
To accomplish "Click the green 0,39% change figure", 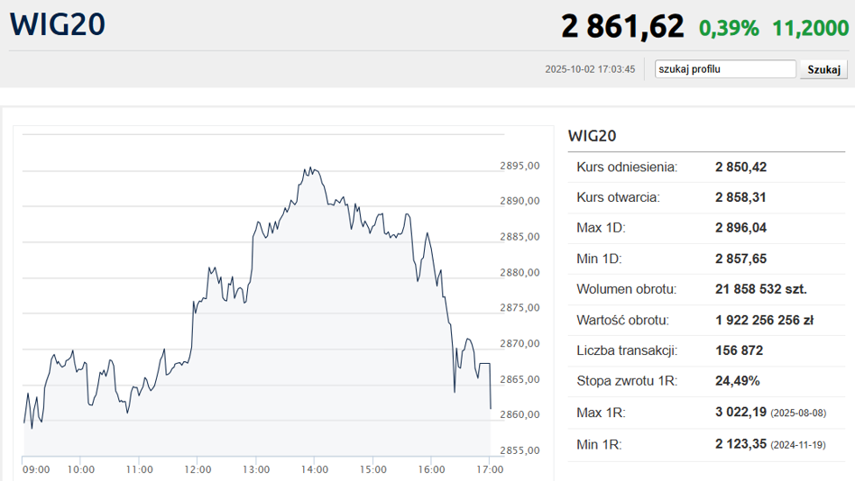I will tap(729, 28).
